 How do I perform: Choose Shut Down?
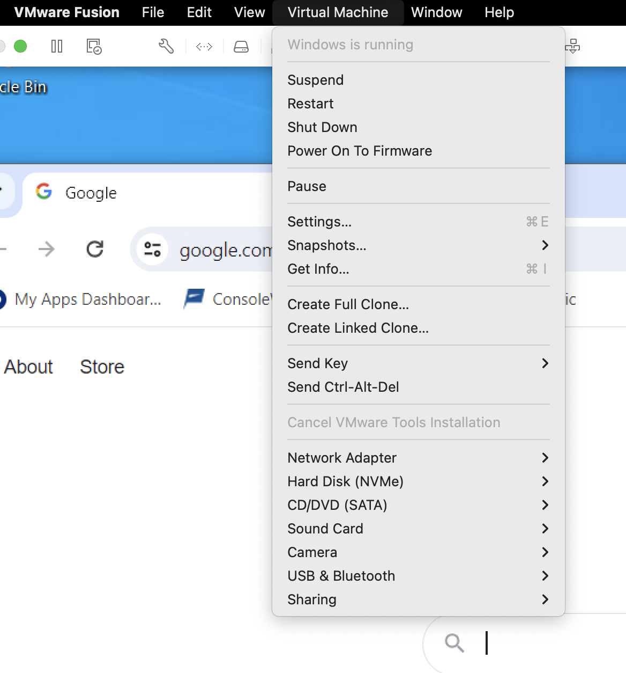(419, 127)
